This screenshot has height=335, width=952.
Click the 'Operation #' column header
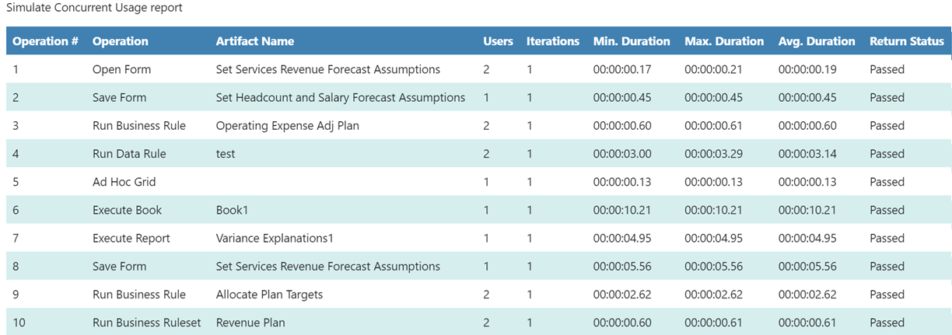point(45,41)
